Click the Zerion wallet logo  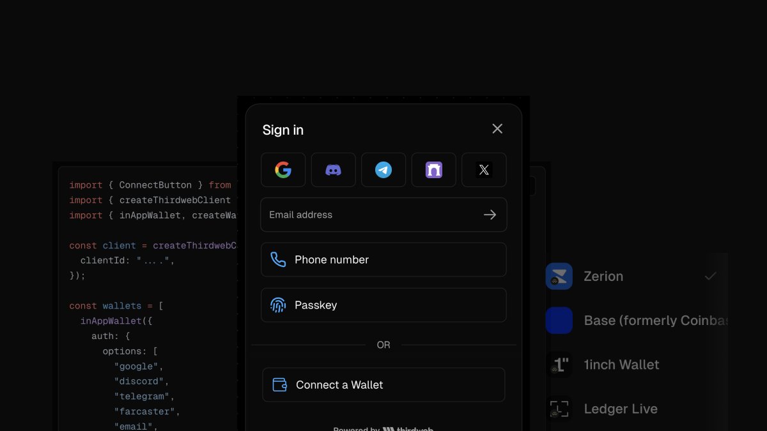[559, 276]
